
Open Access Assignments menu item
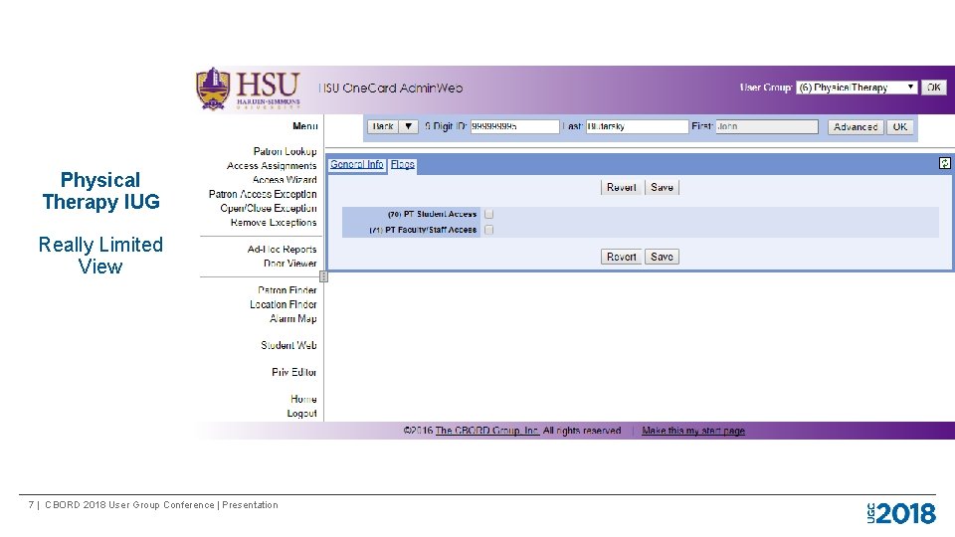[x=272, y=166]
